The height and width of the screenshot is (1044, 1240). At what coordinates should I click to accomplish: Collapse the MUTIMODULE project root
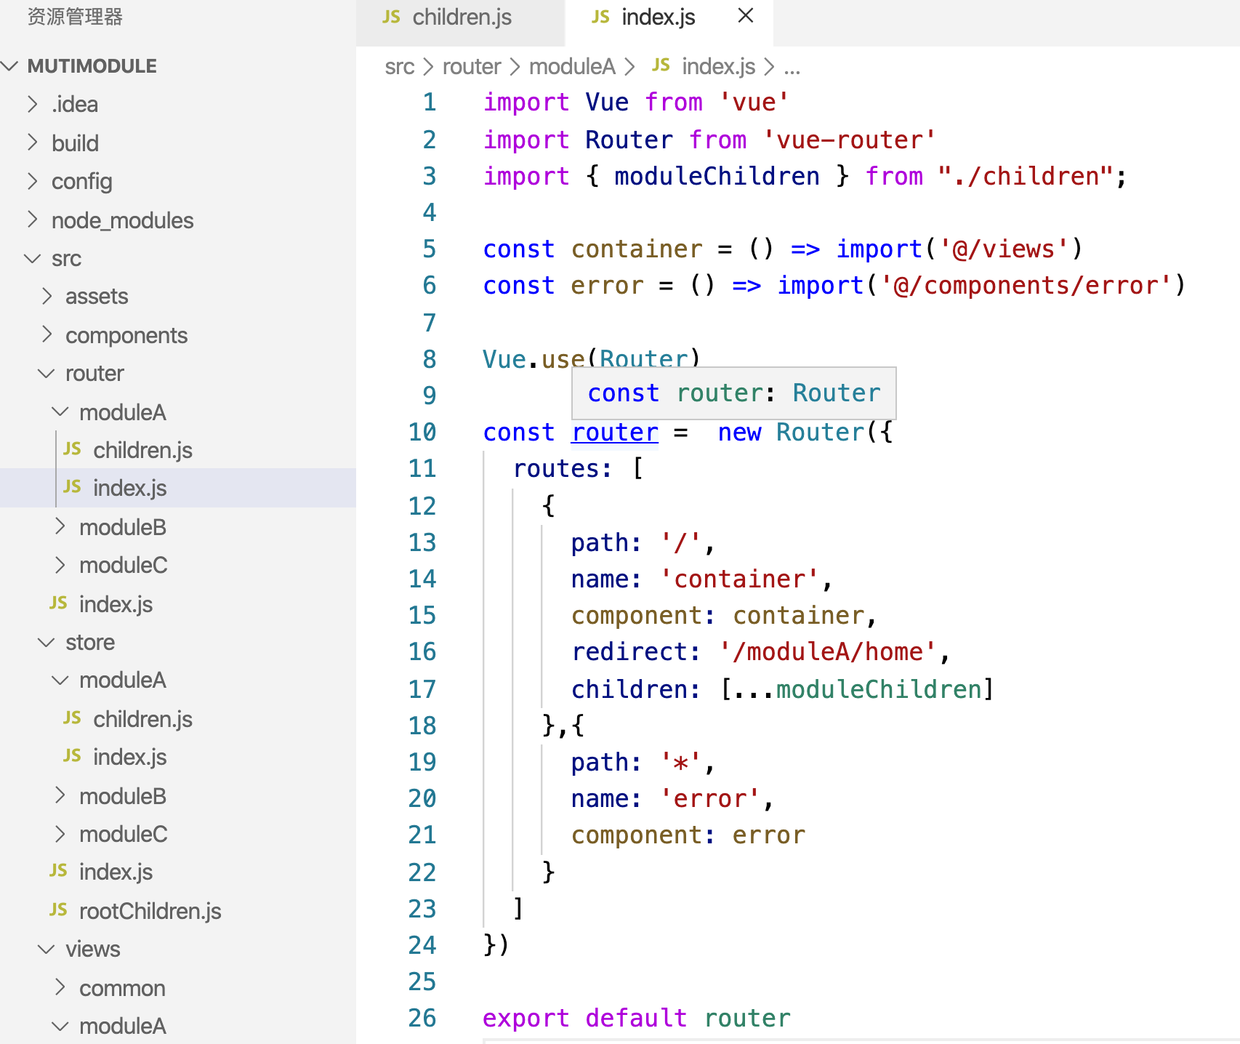[x=10, y=66]
